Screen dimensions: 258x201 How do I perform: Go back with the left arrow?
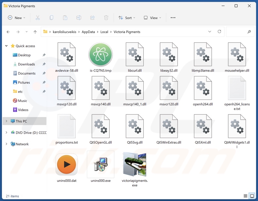click(8, 32)
